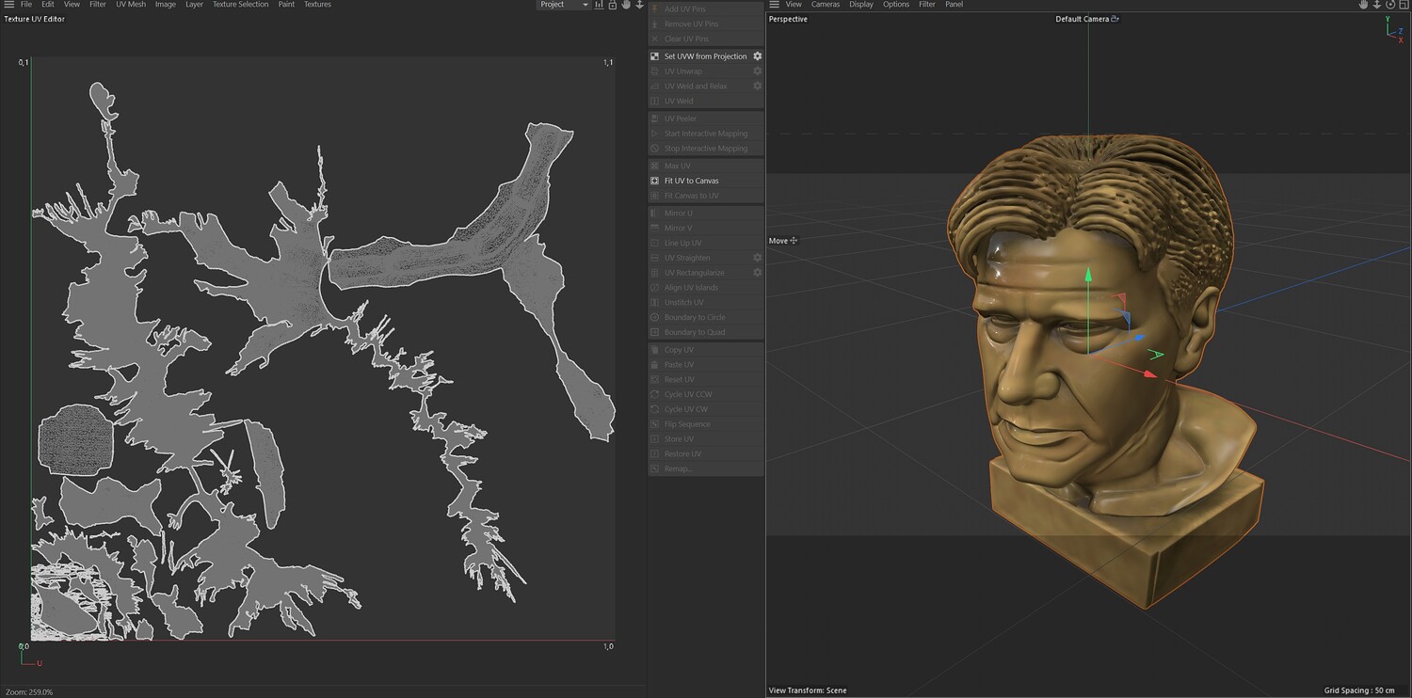The image size is (1412, 698).
Task: Expand the Project dropdown
Action: (x=563, y=5)
